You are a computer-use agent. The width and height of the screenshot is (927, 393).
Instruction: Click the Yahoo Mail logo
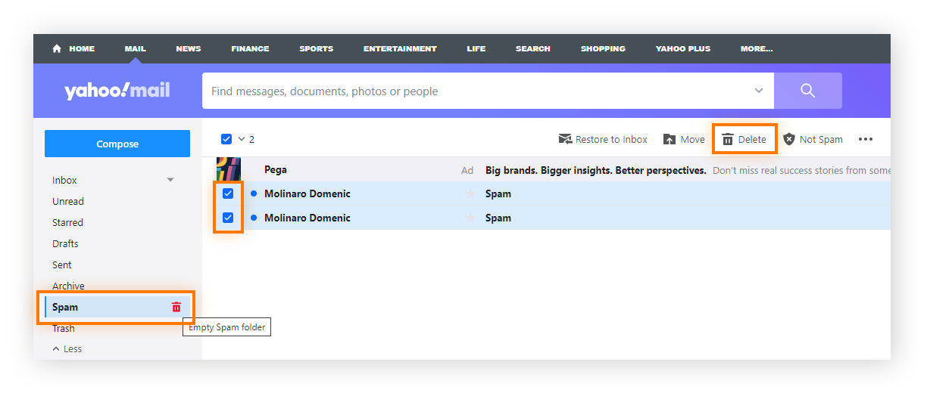(x=117, y=91)
